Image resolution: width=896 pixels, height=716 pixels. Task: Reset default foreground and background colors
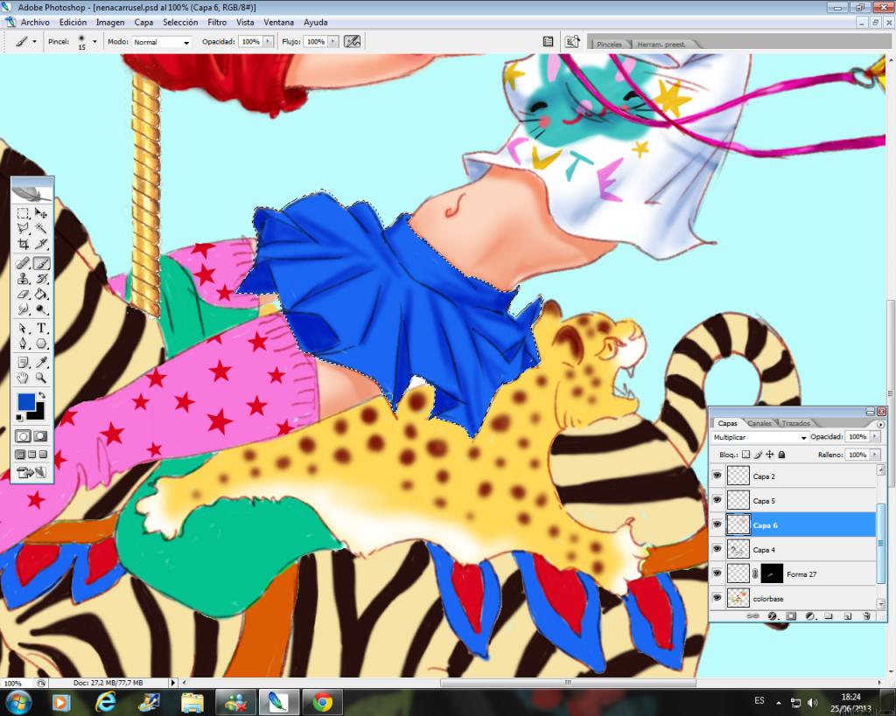(x=20, y=417)
